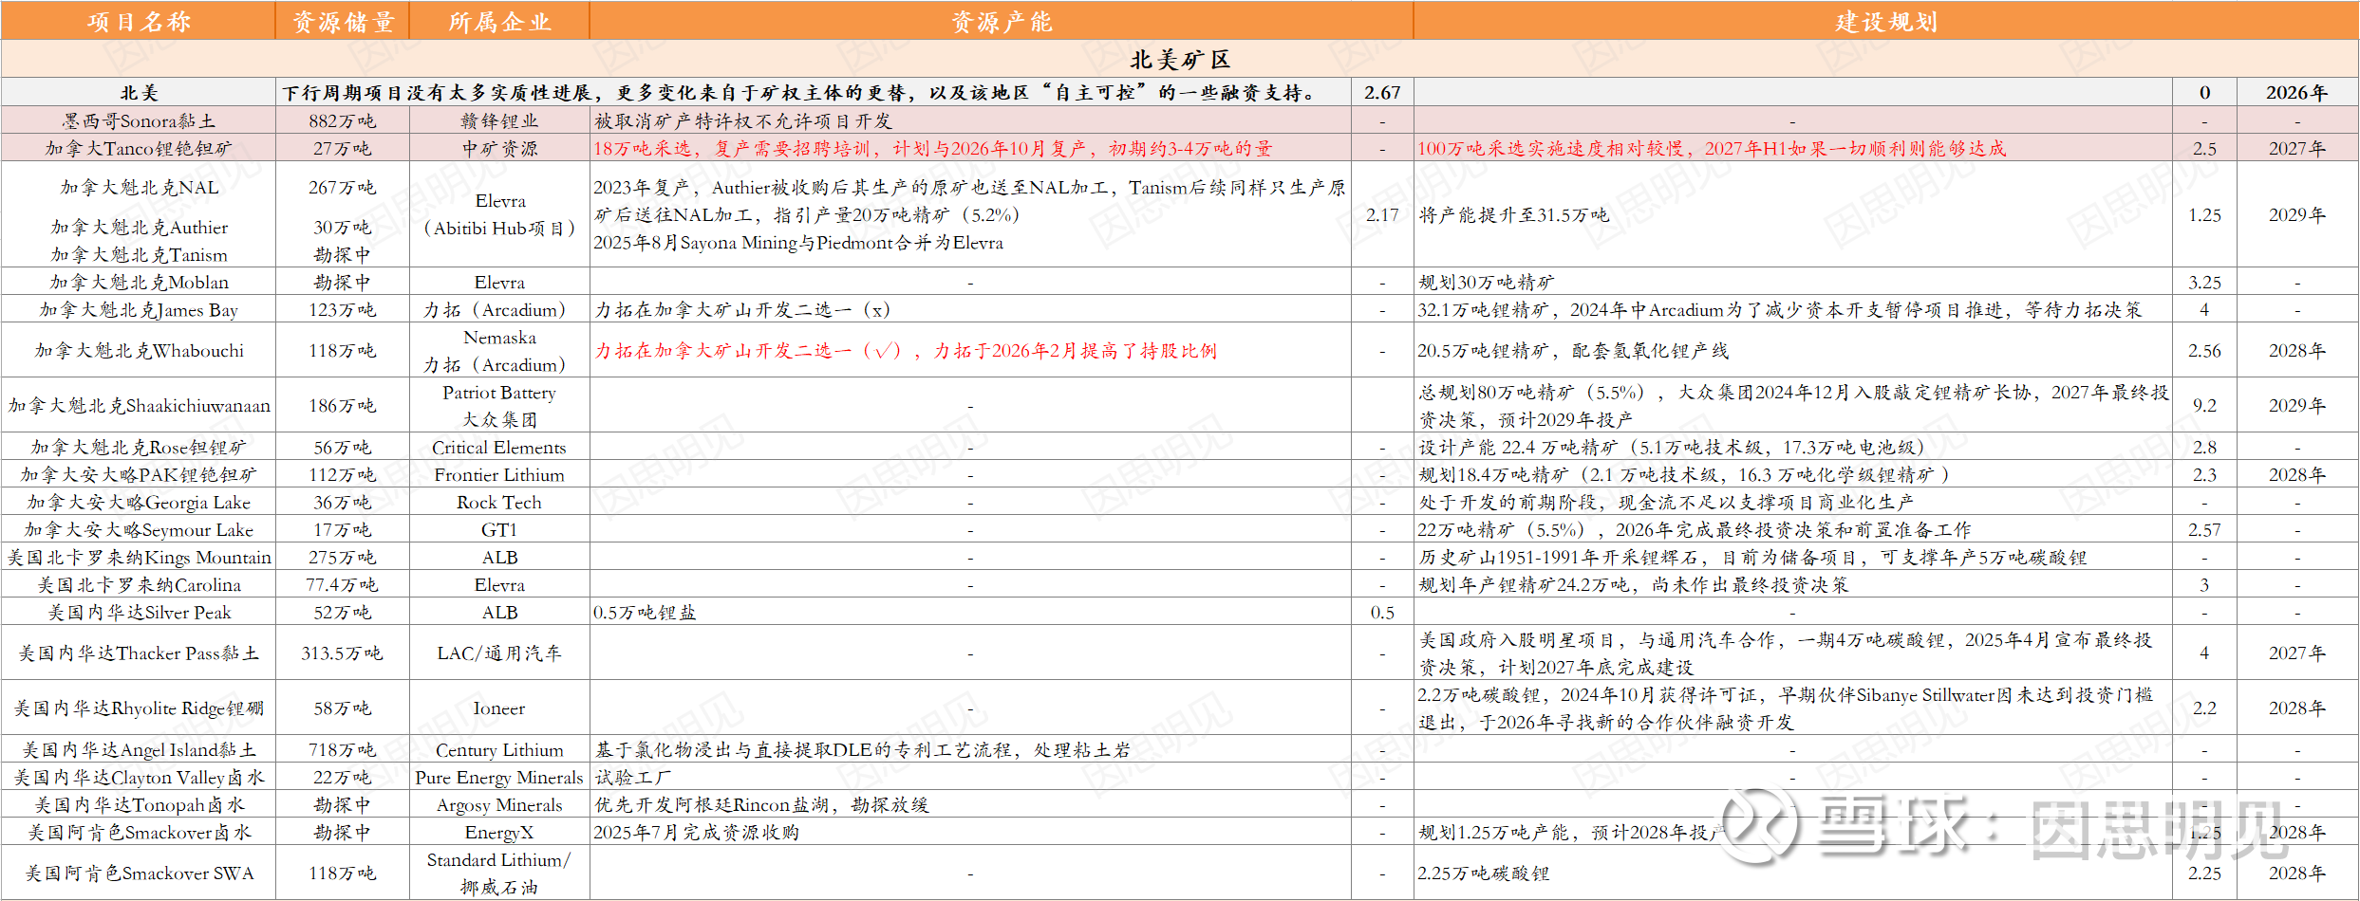Select the 2.17 capacity value
Screen dimensions: 2360x901
click(x=1382, y=214)
